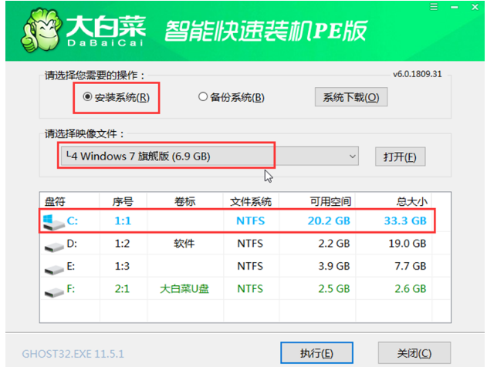Click the Windows 7 旗舰版 combo box
487x367 pixels.
click(x=209, y=156)
